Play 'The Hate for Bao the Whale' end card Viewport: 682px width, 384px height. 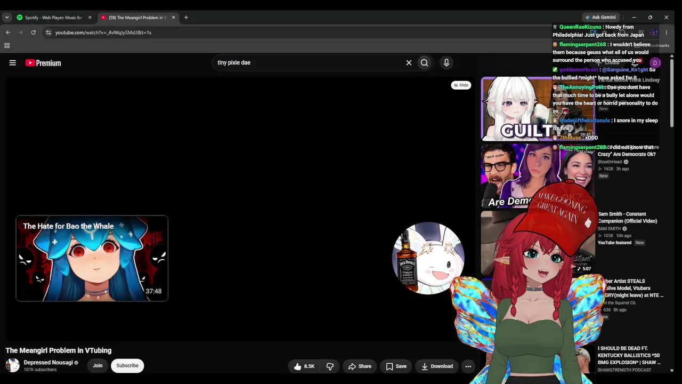point(92,259)
